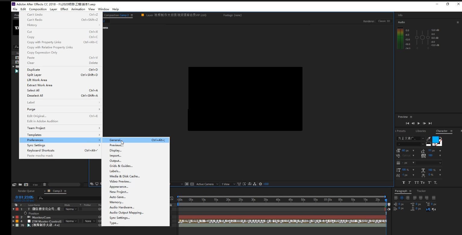Jump to 30s on timeline ruler
The height and width of the screenshot is (235, 462).
pos(253,200)
